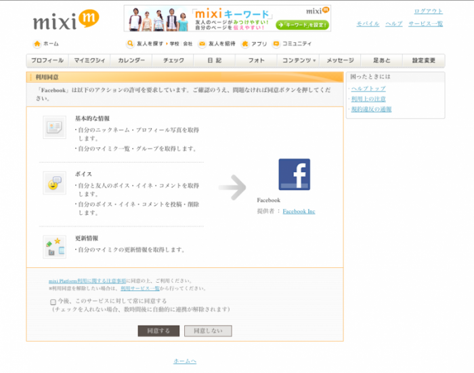The image size is (474, 373).
Task: Open the ヘルプ link in header
Action: (x=394, y=24)
